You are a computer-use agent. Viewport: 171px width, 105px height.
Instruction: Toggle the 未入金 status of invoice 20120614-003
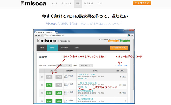click(59, 77)
